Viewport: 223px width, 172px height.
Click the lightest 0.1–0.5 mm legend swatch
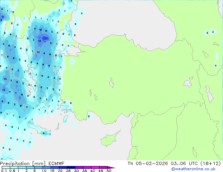click(x=6, y=167)
